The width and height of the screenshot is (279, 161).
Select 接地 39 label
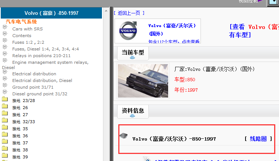tap(20, 157)
